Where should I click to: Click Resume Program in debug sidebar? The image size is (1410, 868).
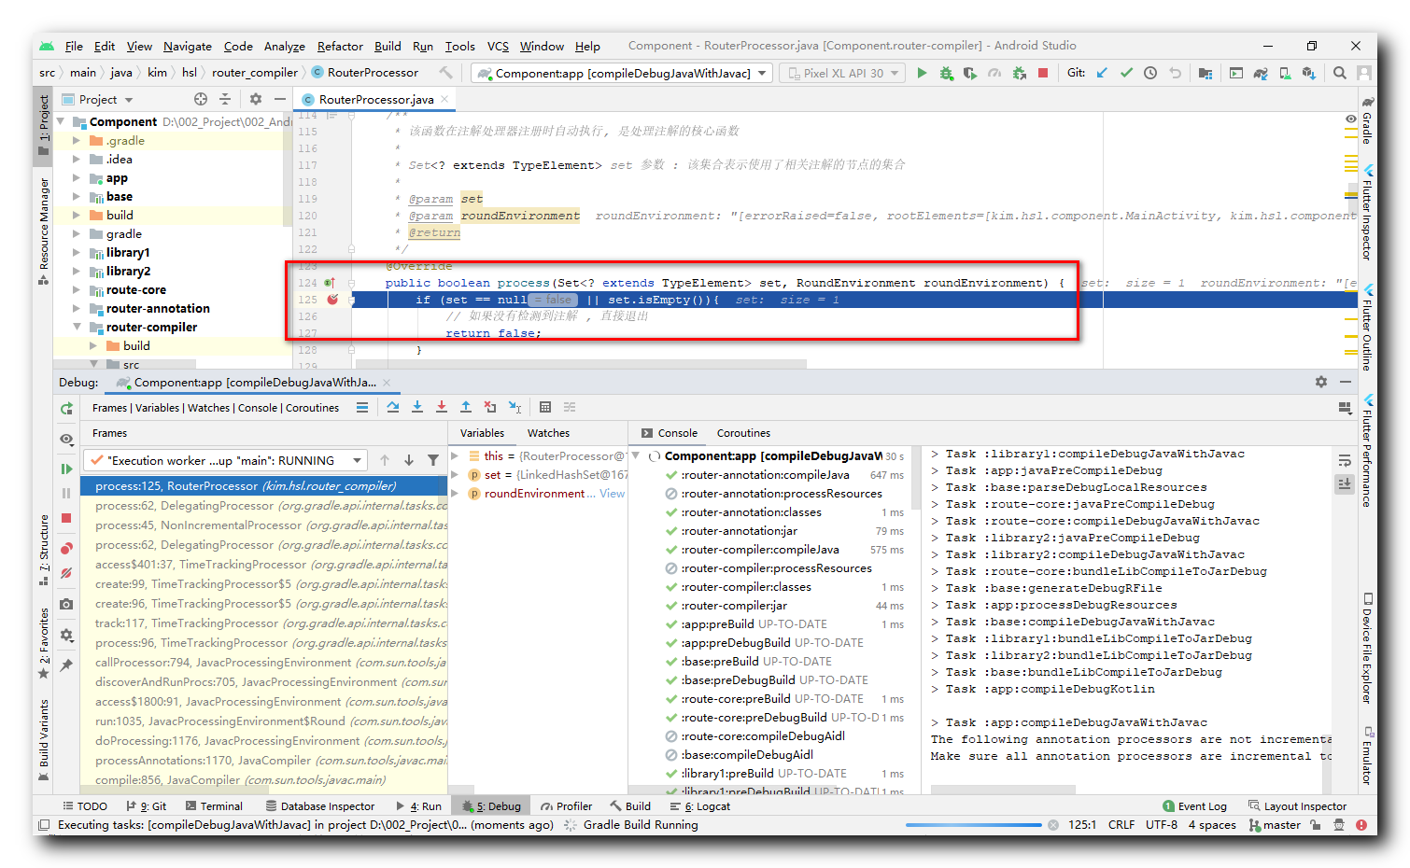66,469
